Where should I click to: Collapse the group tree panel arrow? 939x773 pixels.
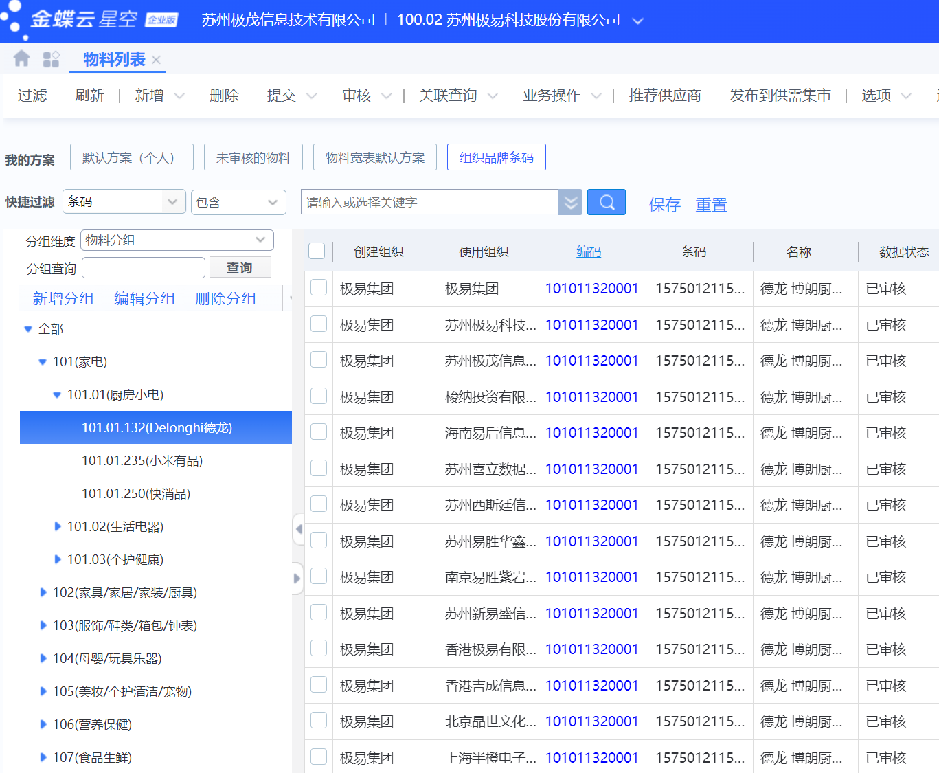tap(298, 529)
